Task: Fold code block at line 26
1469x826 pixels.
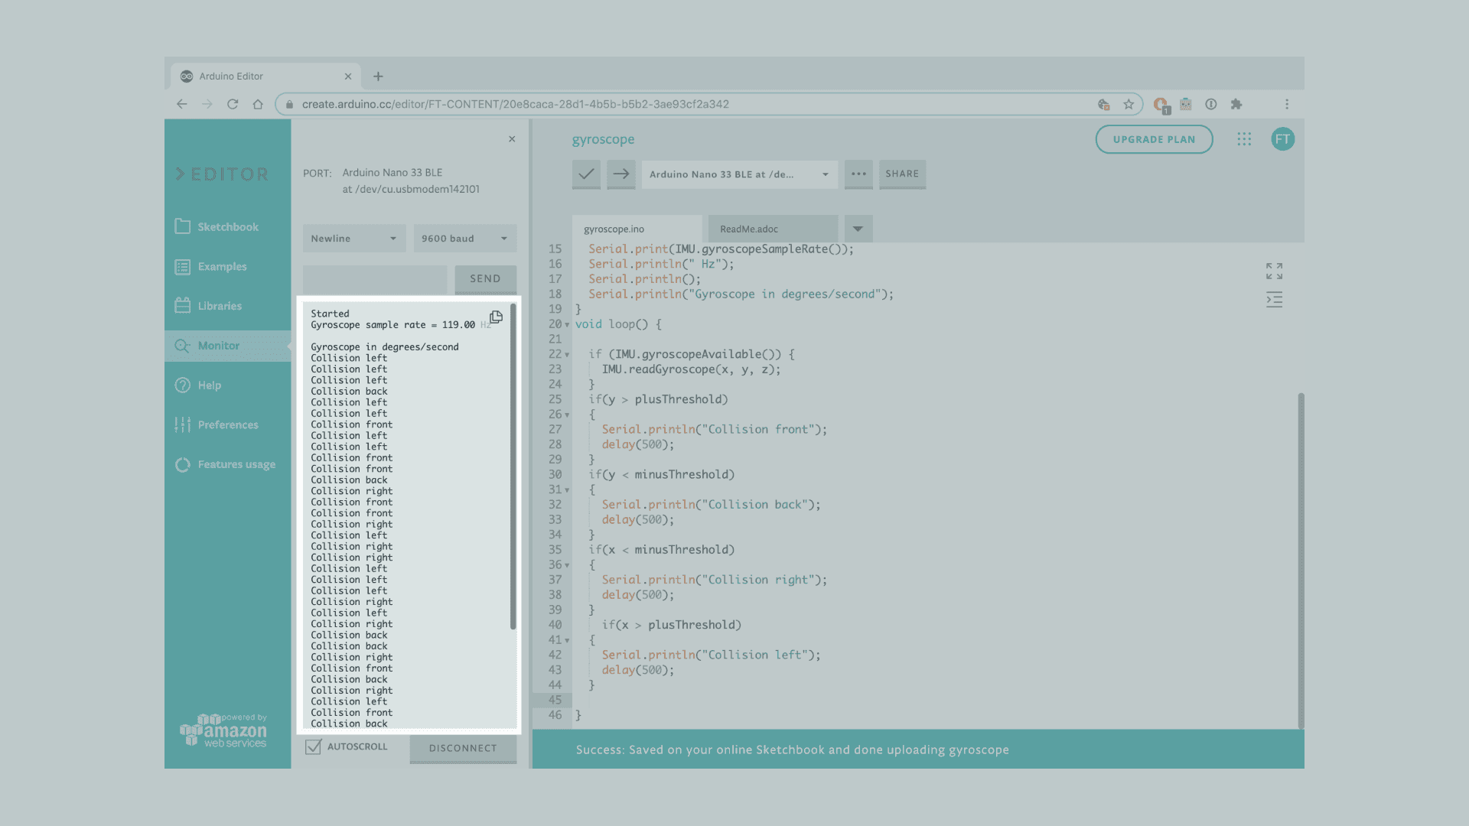Action: tap(567, 415)
